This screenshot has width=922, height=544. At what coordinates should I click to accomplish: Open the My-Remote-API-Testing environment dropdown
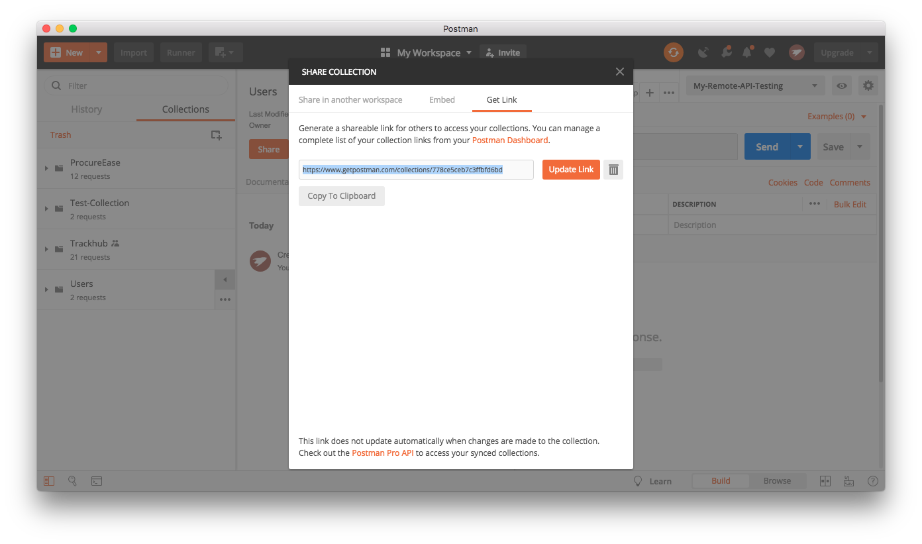pyautogui.click(x=754, y=85)
